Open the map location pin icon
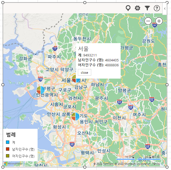Viewport: 171px width, 170px height. point(128,8)
